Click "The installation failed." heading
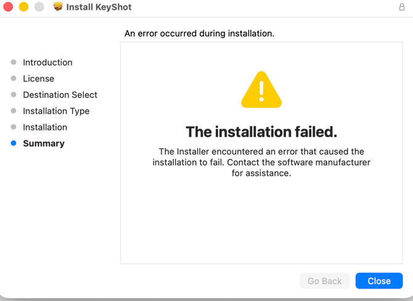The image size is (413, 301). pyautogui.click(x=261, y=132)
